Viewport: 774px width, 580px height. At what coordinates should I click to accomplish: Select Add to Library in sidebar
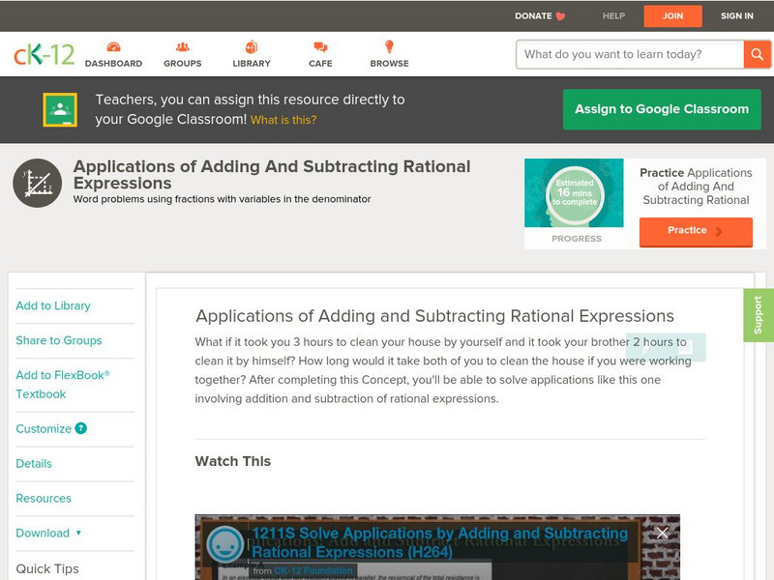pyautogui.click(x=53, y=305)
